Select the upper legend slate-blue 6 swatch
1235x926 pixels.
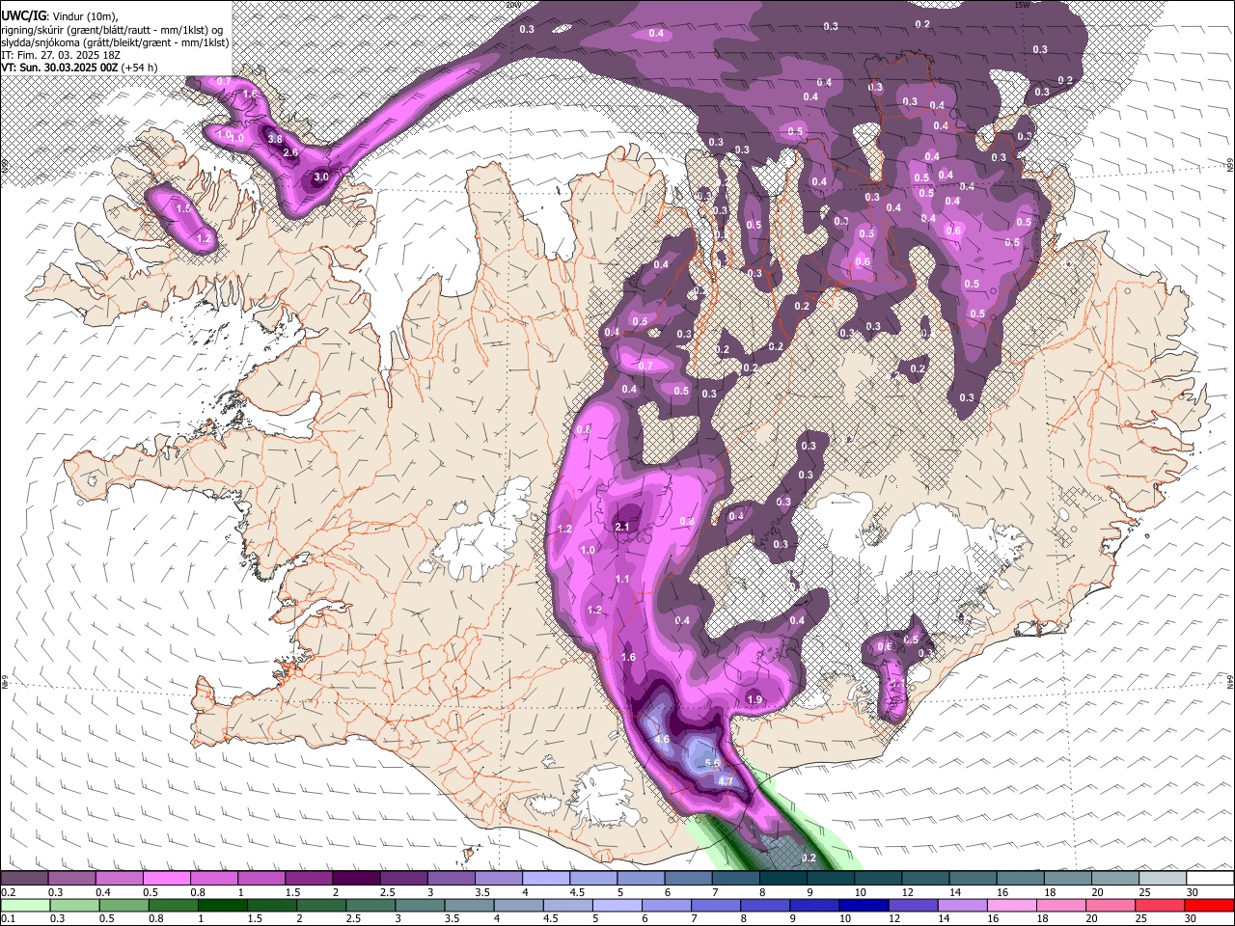pos(689,878)
